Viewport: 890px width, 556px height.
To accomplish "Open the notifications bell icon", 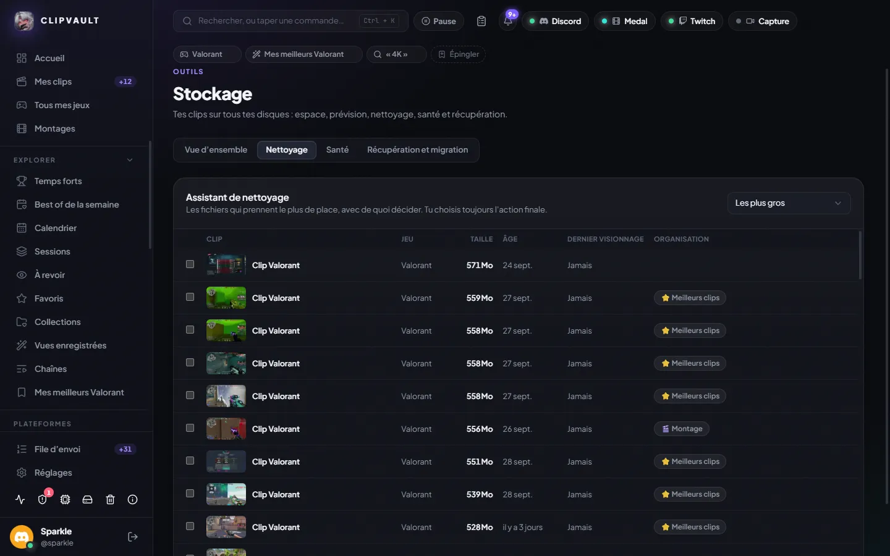I will 508,21.
